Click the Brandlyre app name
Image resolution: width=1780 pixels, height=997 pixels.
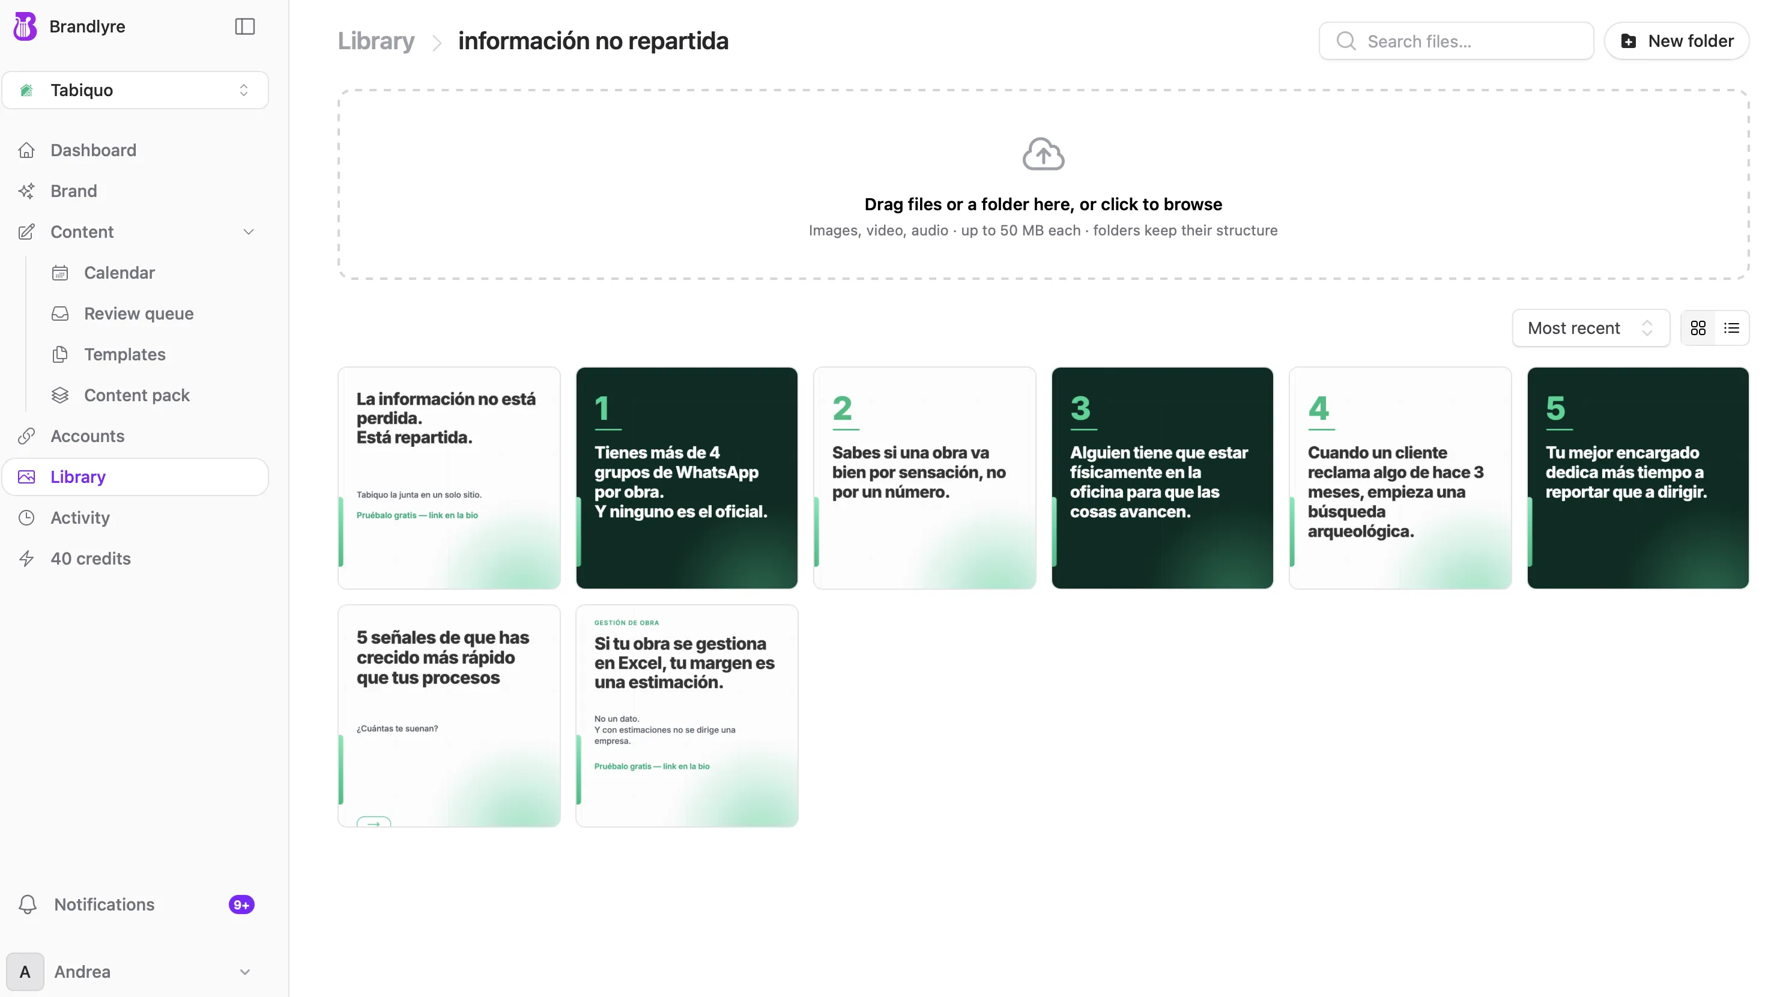pyautogui.click(x=87, y=26)
